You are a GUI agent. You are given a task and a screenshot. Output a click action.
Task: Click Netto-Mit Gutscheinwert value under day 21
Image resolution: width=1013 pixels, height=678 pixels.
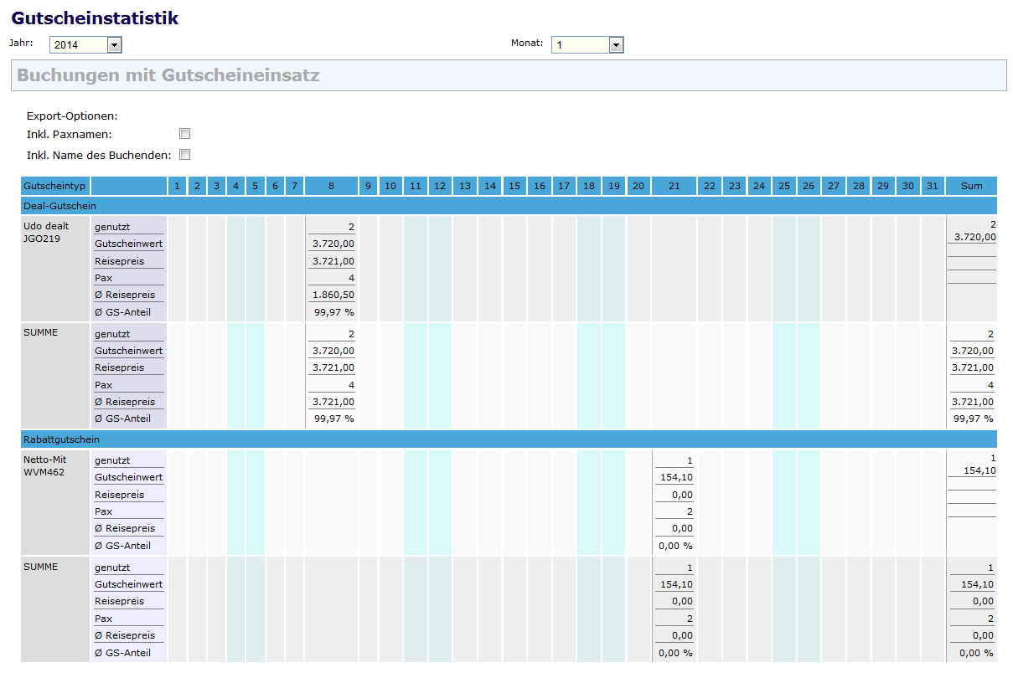coord(676,477)
